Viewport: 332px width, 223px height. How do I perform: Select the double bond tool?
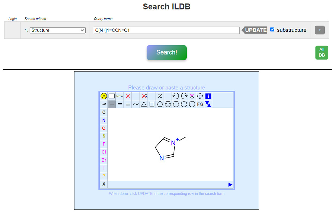[120, 104]
